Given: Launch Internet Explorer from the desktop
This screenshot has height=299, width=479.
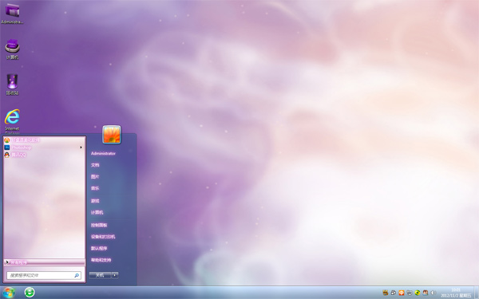Looking at the screenshot, I should click(x=12, y=121).
